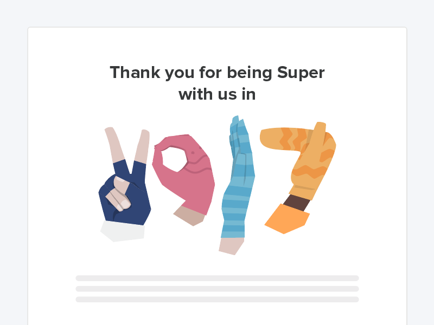This screenshot has height=325, width=434.
Task: Click the horizontal top part of yellow glove
Action: [x=285, y=138]
